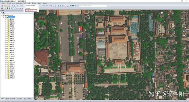Open the 帮助 menu in menu bar
The width and height of the screenshot is (189, 102).
point(45,3)
